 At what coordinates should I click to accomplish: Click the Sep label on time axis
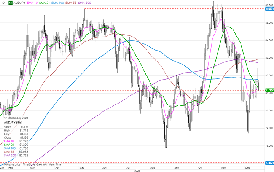click(x=177, y=168)
